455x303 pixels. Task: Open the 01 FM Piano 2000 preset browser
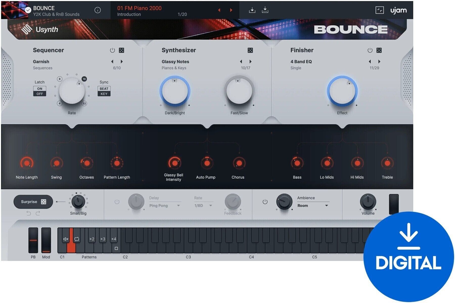(x=139, y=8)
